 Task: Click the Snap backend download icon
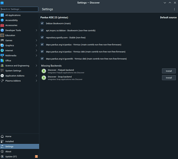[x=44, y=78]
